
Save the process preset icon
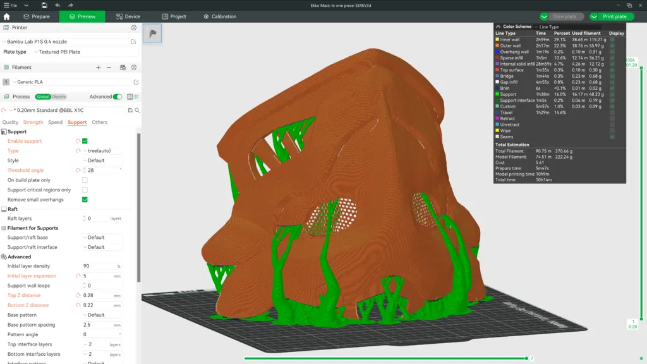coord(130,110)
